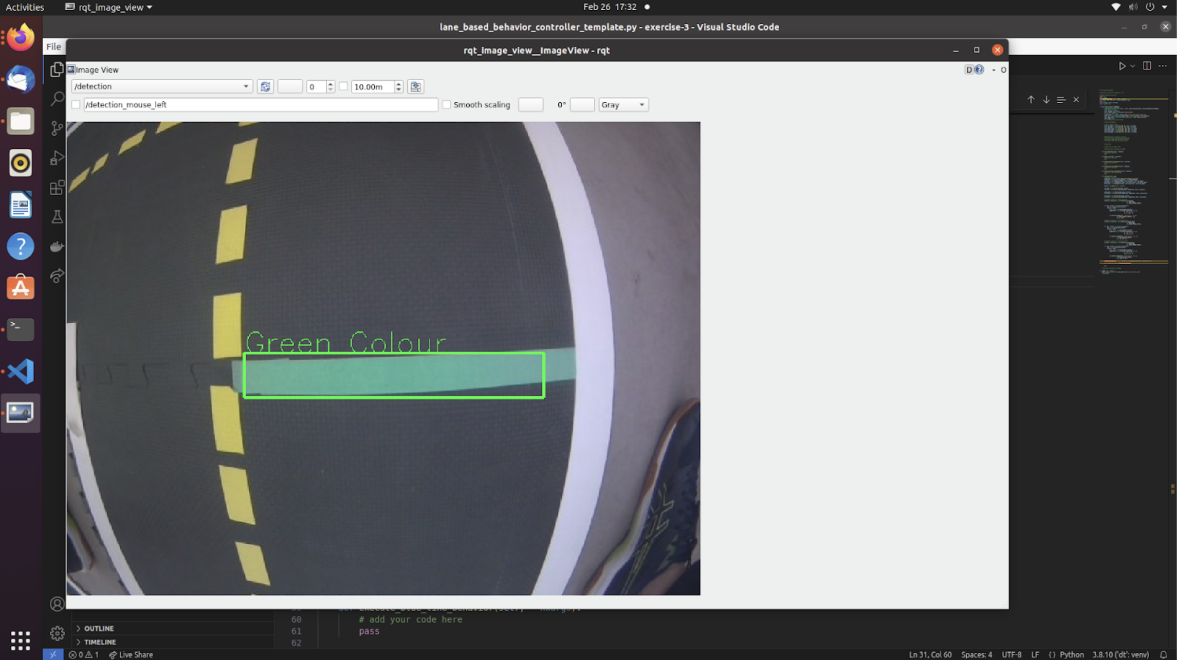Open the Source Control sidebar icon
The image size is (1177, 660).
tap(57, 128)
